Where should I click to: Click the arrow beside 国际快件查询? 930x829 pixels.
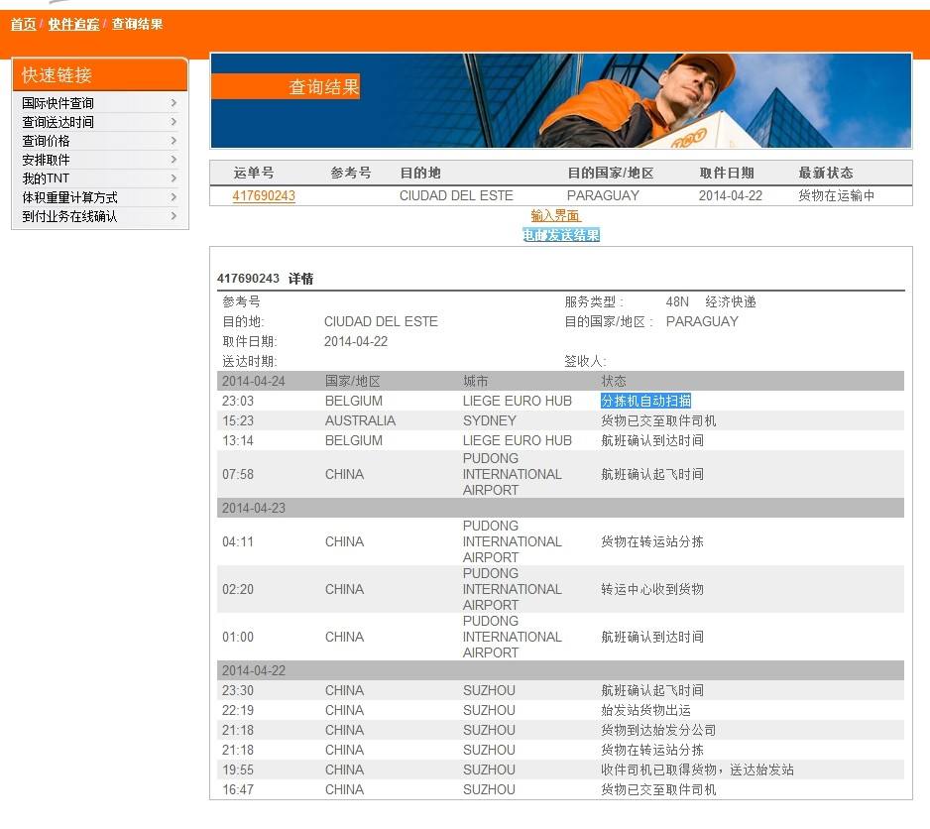click(x=174, y=103)
